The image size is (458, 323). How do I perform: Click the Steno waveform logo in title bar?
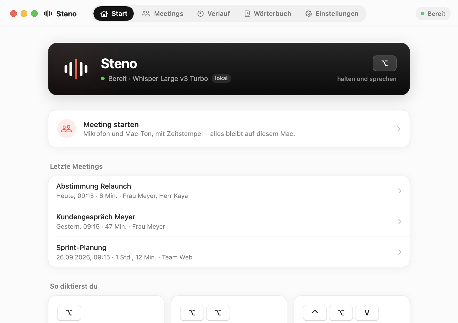tap(48, 14)
